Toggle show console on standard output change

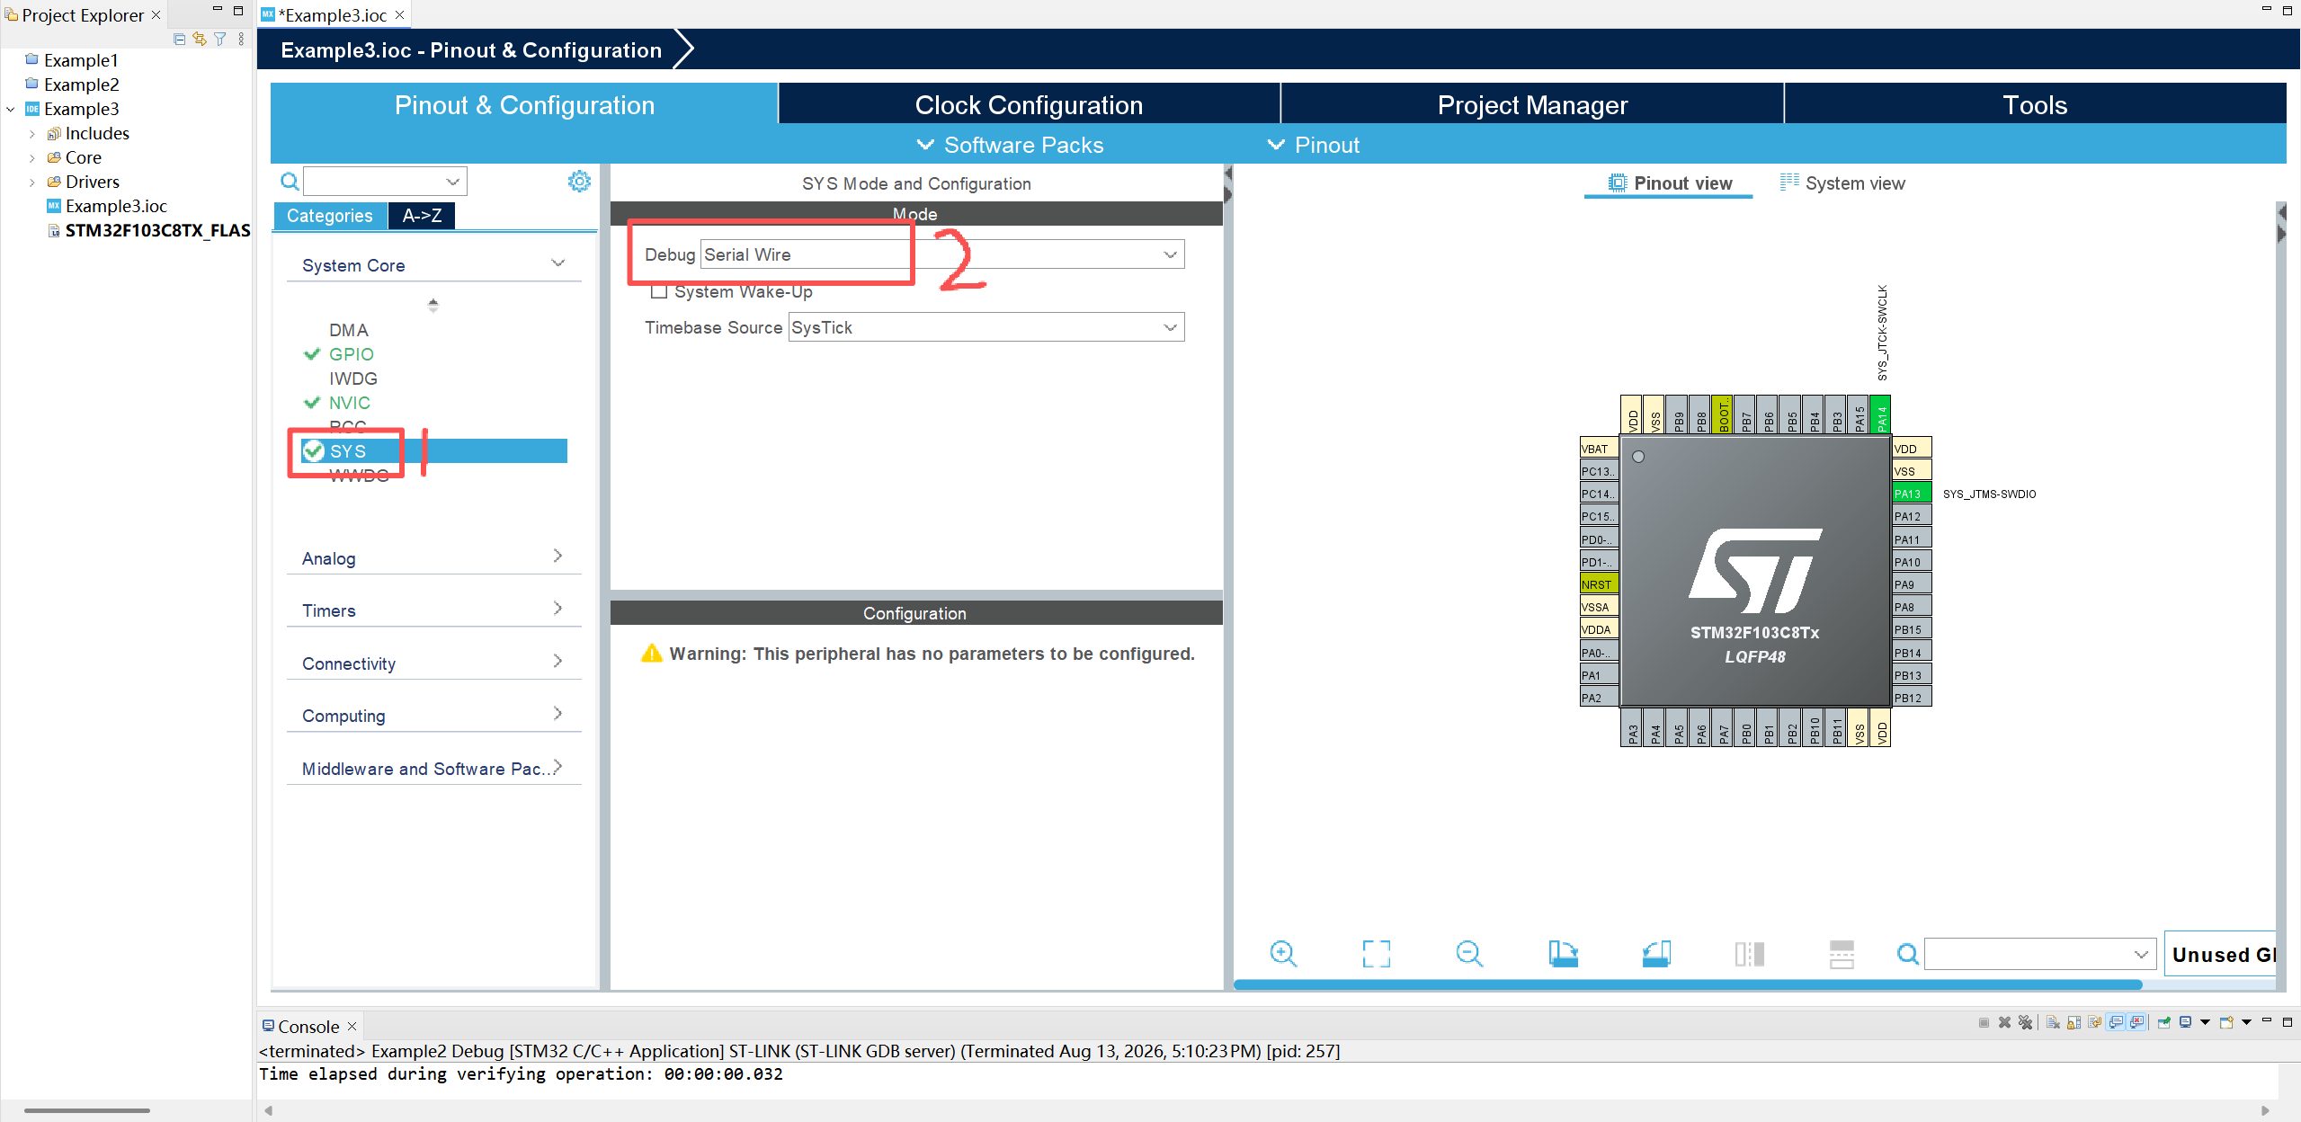pos(2116,1022)
